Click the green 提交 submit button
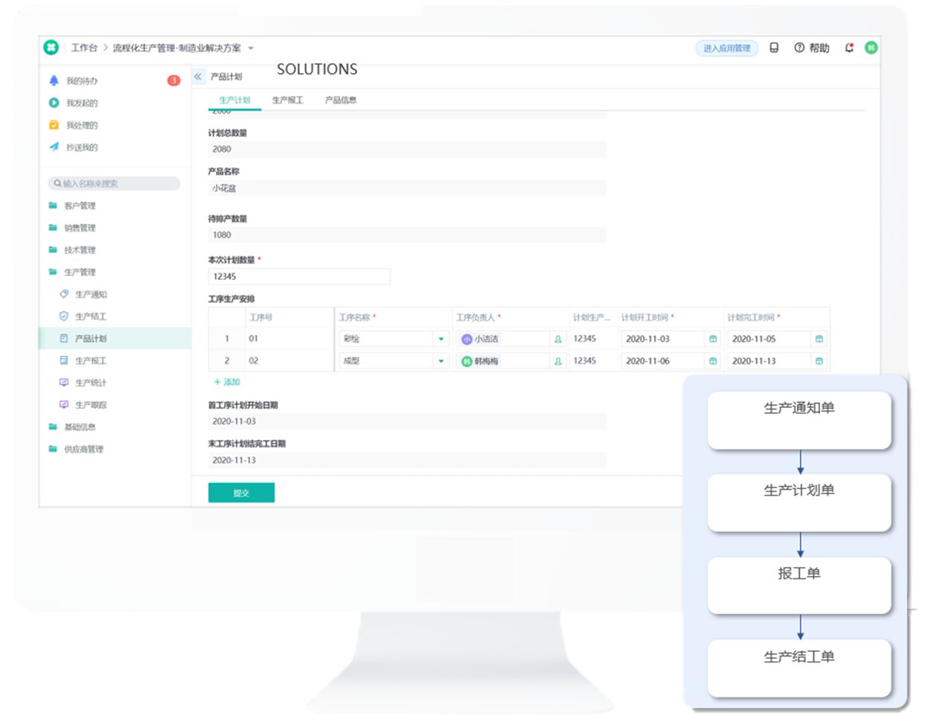 point(241,493)
